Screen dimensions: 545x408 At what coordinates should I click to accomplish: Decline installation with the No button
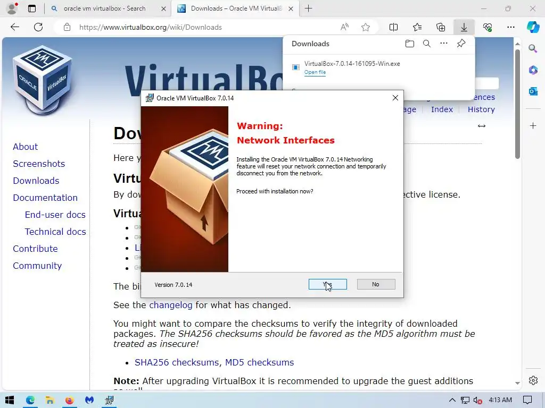(x=376, y=284)
